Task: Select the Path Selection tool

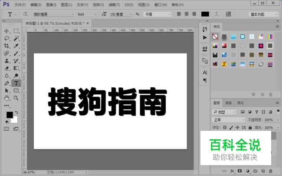Action: (x=7, y=91)
